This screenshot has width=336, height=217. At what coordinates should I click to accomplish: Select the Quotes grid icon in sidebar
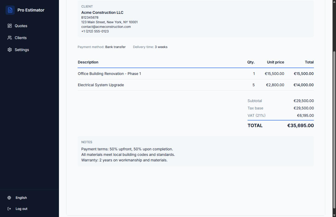pyautogui.click(x=10, y=25)
